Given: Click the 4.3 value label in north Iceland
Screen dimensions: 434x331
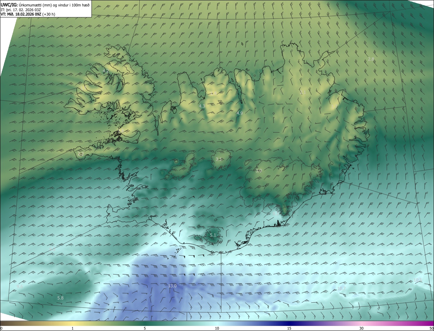Looking at the screenshot, I should [x=202, y=106].
